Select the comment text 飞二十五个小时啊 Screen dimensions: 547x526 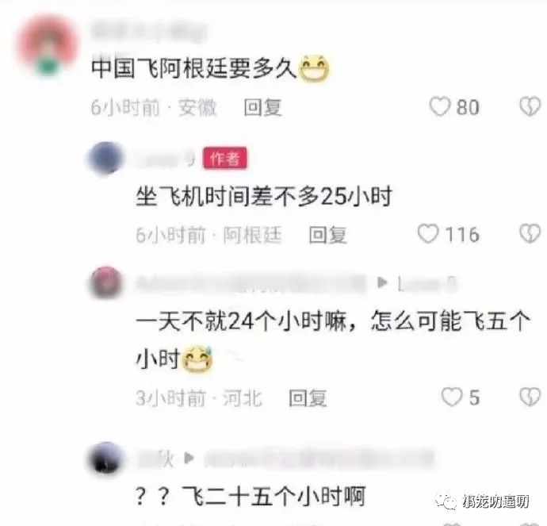[273, 496]
